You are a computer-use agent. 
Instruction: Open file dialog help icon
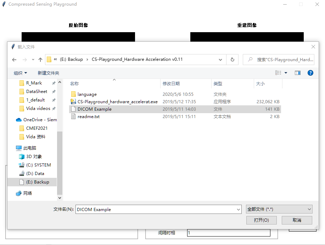click(x=310, y=73)
